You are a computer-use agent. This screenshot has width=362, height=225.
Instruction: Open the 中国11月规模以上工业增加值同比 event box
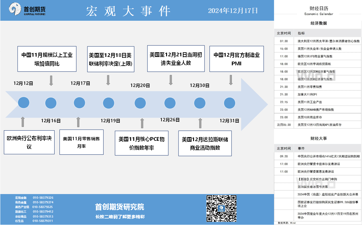[x=47, y=59]
